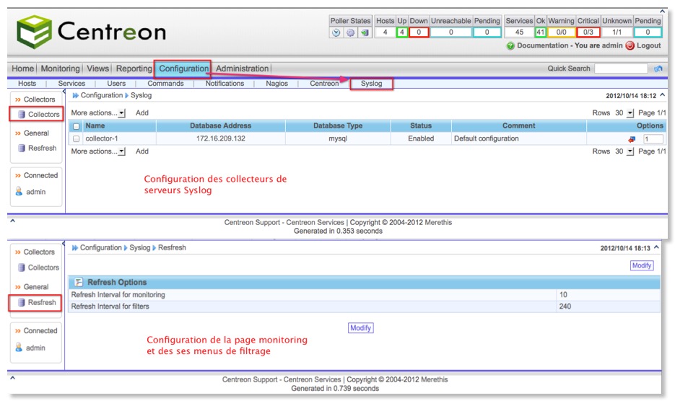Viewport: 675px width, 401px height.
Task: Click the admin user icon under Connected
Action: click(19, 192)
